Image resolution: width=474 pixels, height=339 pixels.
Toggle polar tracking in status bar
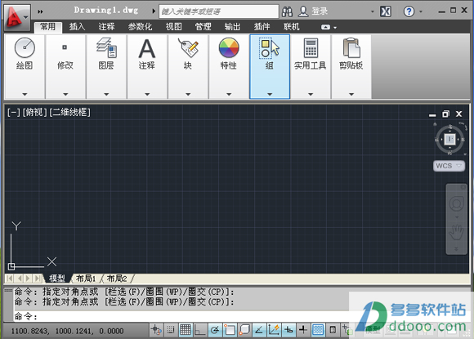tap(215, 330)
